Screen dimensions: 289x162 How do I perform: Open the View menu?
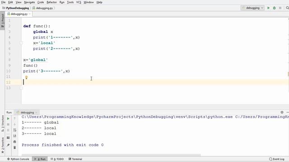point(19,2)
